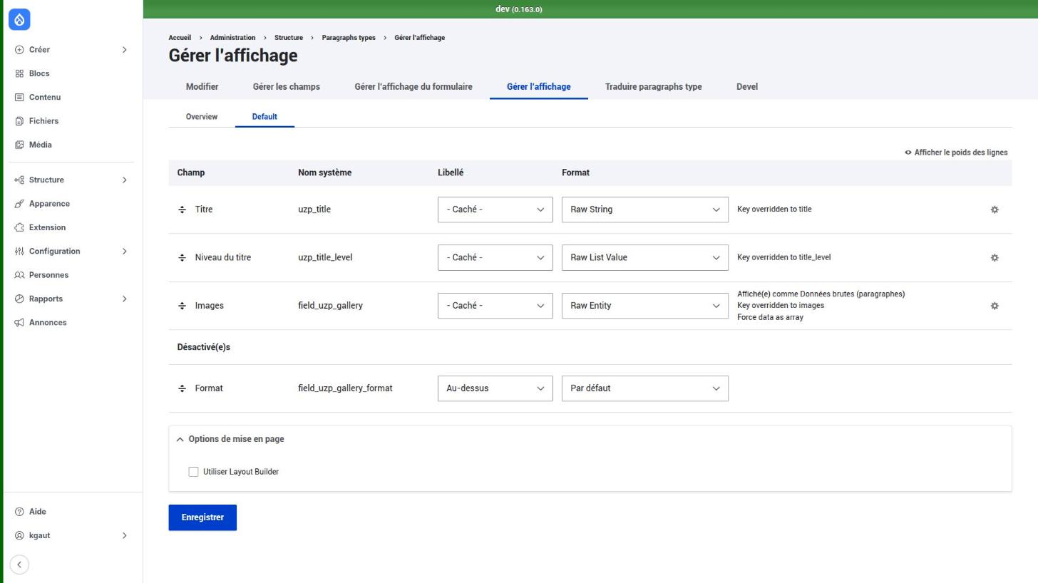Open settings gear for Titre row
The width and height of the screenshot is (1038, 583).
click(995, 210)
